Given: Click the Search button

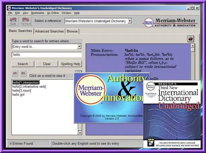Looking at the screenshot, I should tap(23, 64).
